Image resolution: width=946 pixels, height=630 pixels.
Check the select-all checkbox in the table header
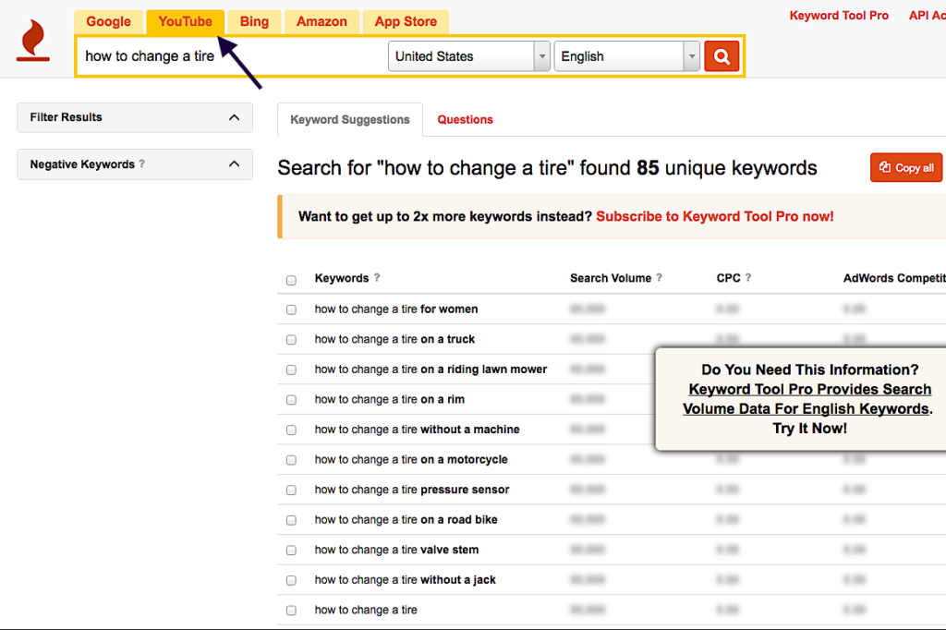tap(291, 279)
